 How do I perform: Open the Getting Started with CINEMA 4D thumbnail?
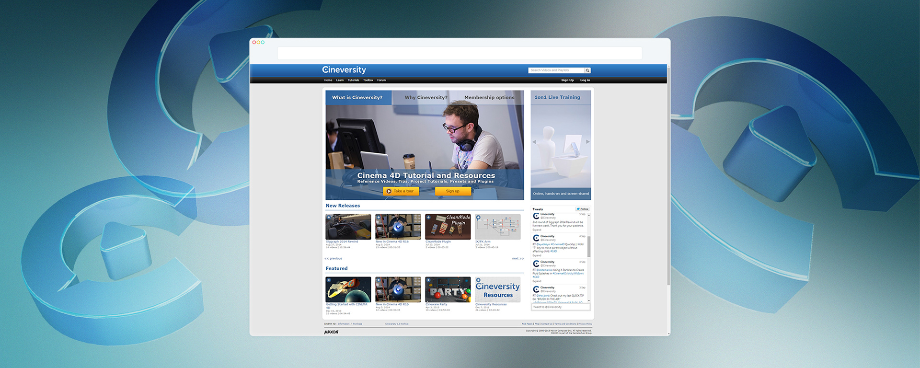[x=348, y=289]
